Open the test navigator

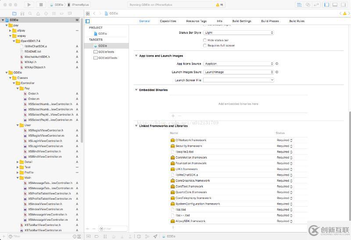click(46, 14)
